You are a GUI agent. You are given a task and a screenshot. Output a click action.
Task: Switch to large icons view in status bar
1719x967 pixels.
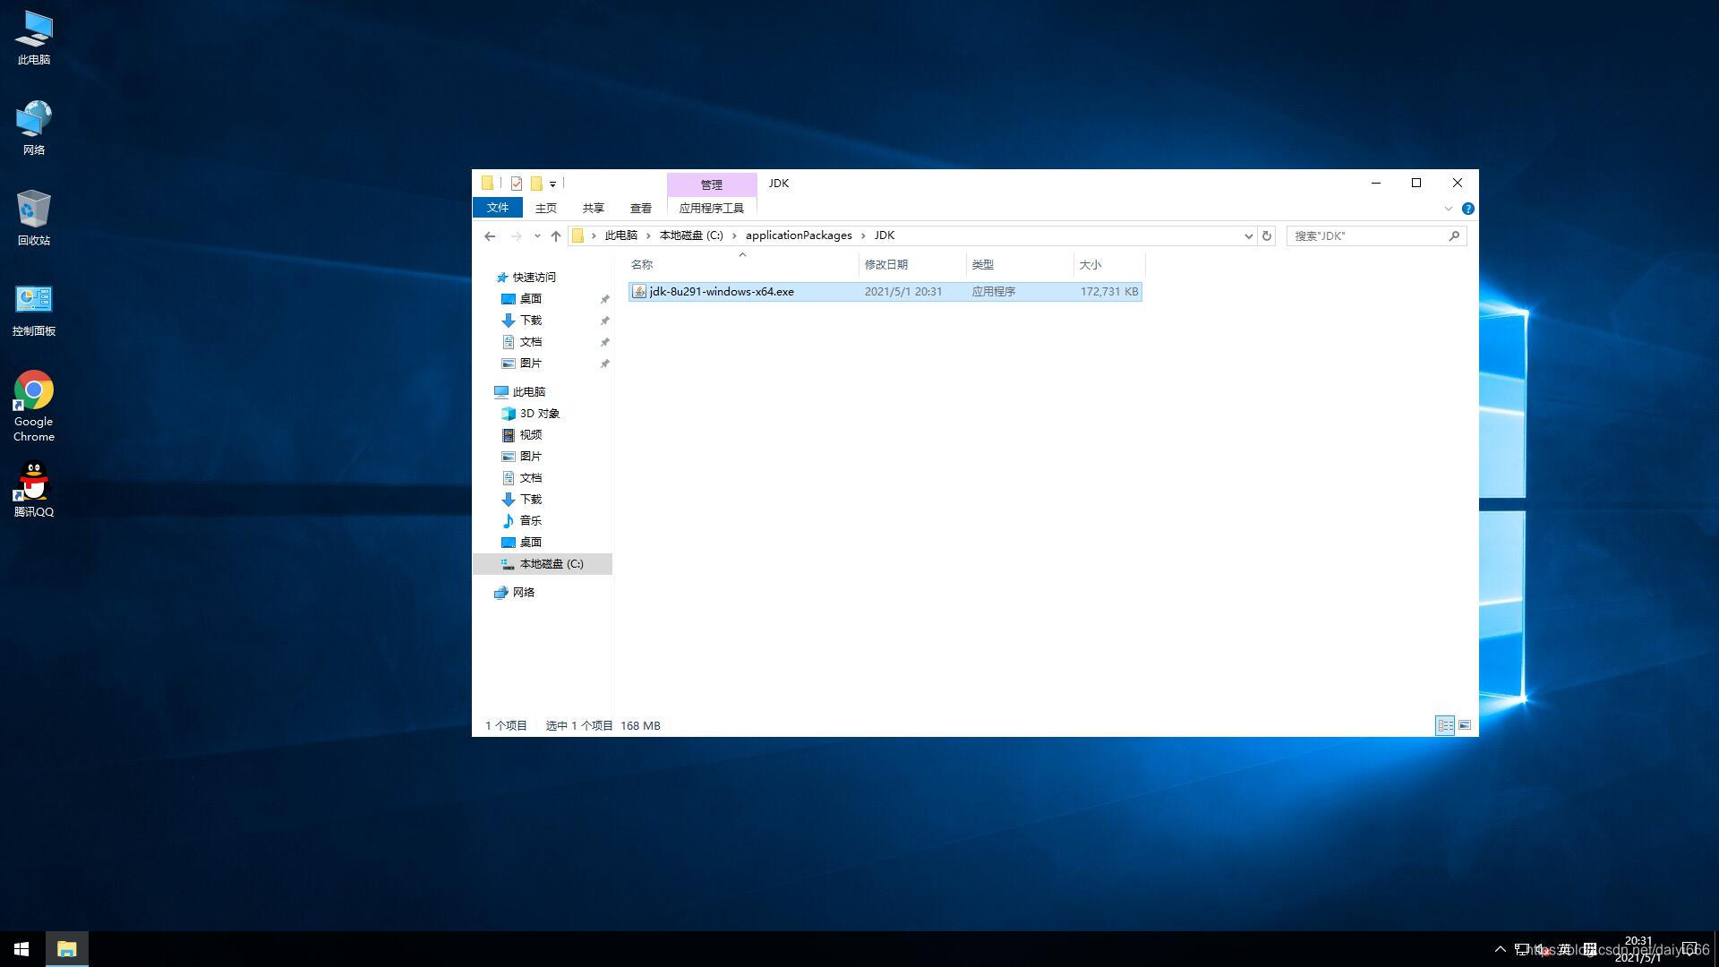[1465, 725]
